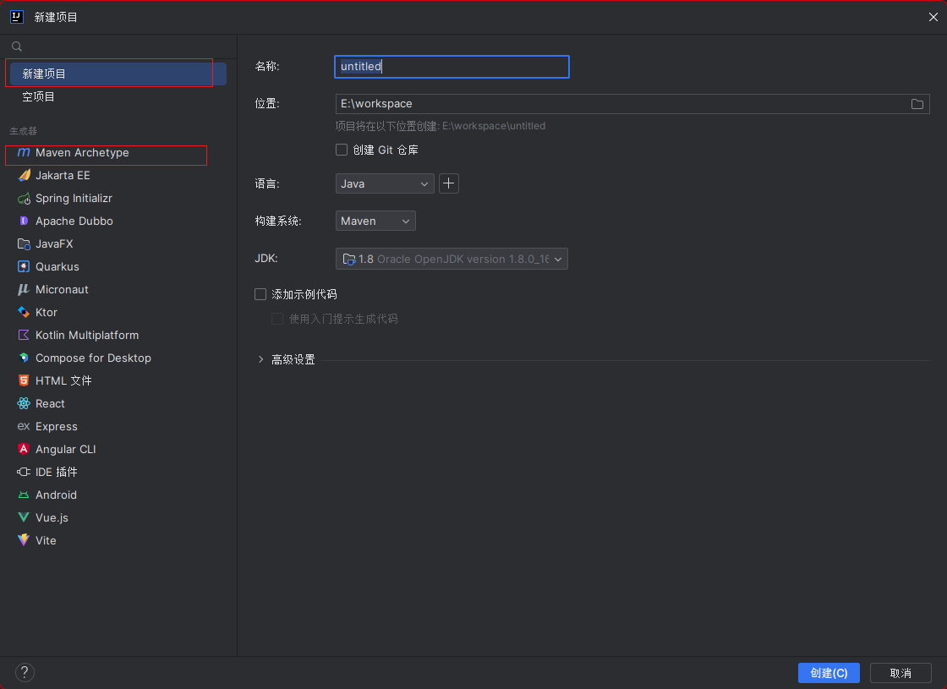The image size is (947, 689).
Task: Click the Android robot icon
Action: 24,495
